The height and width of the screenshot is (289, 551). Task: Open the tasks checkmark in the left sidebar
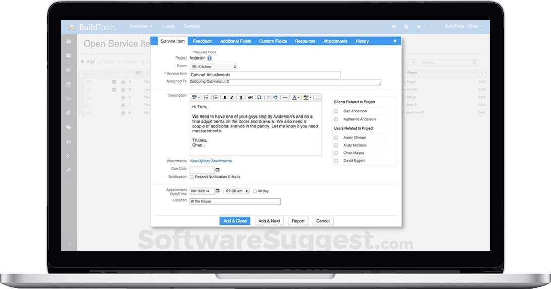pyautogui.click(x=69, y=70)
